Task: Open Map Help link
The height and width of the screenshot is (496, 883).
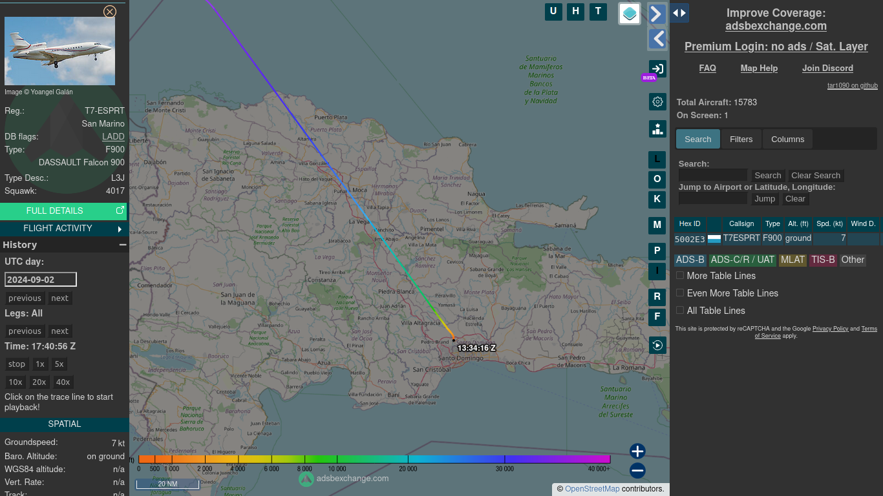Action: point(759,68)
